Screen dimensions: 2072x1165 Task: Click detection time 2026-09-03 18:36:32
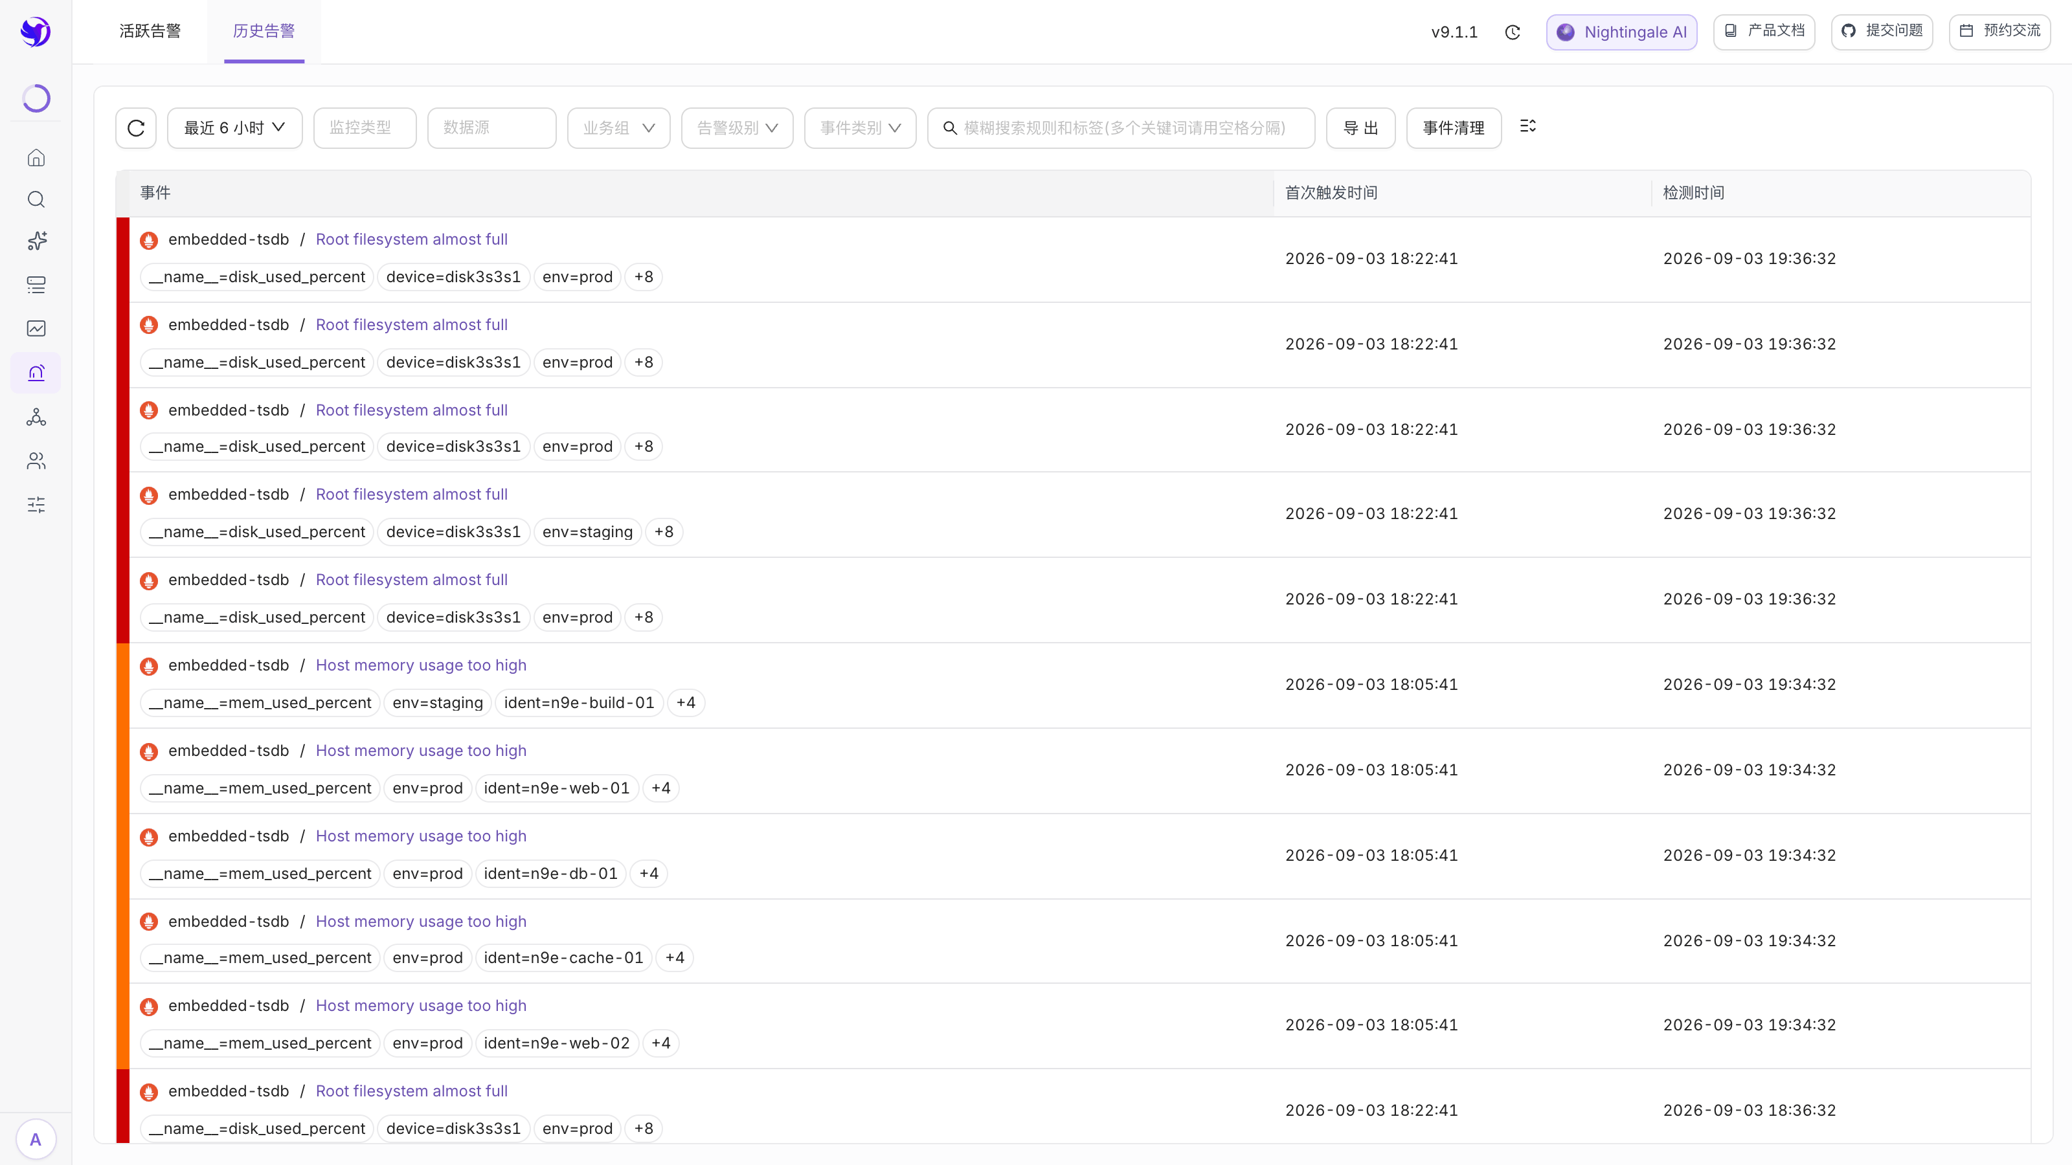1750,1111
